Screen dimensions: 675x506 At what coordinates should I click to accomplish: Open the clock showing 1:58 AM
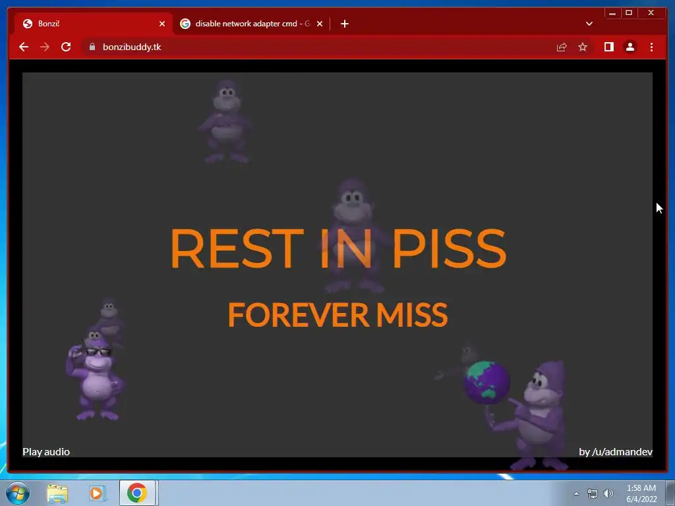coord(641,493)
